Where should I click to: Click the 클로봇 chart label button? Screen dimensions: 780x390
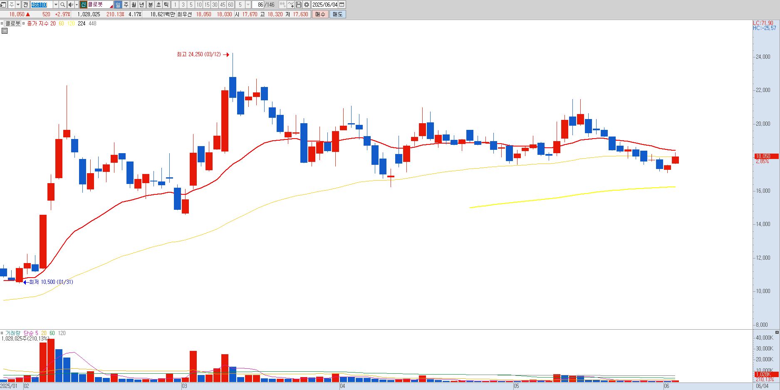pyautogui.click(x=12, y=23)
